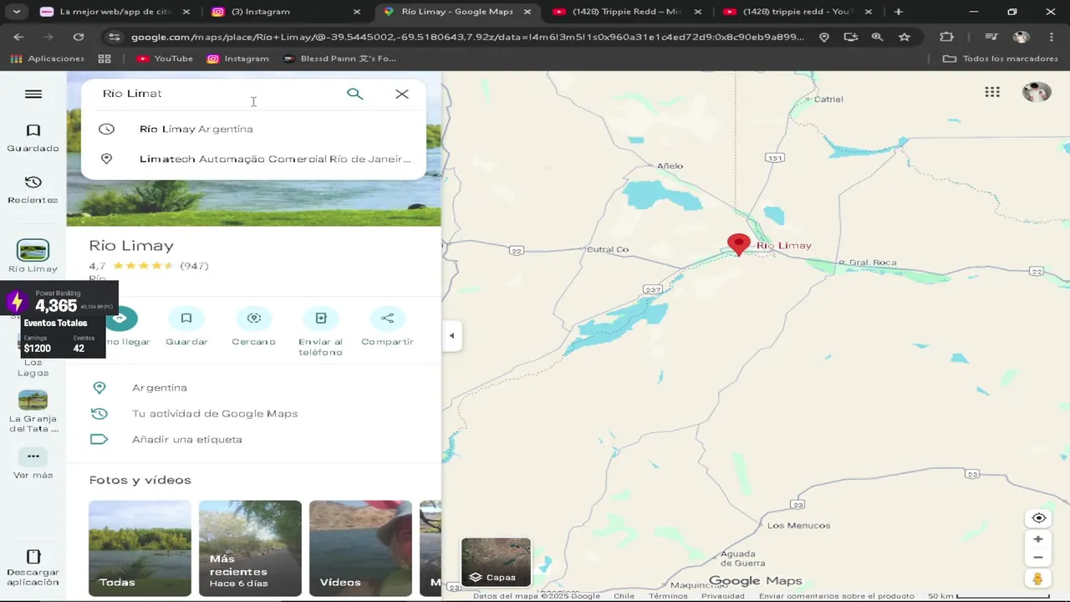Click Descargar aplicación in the sidebar

33,568
